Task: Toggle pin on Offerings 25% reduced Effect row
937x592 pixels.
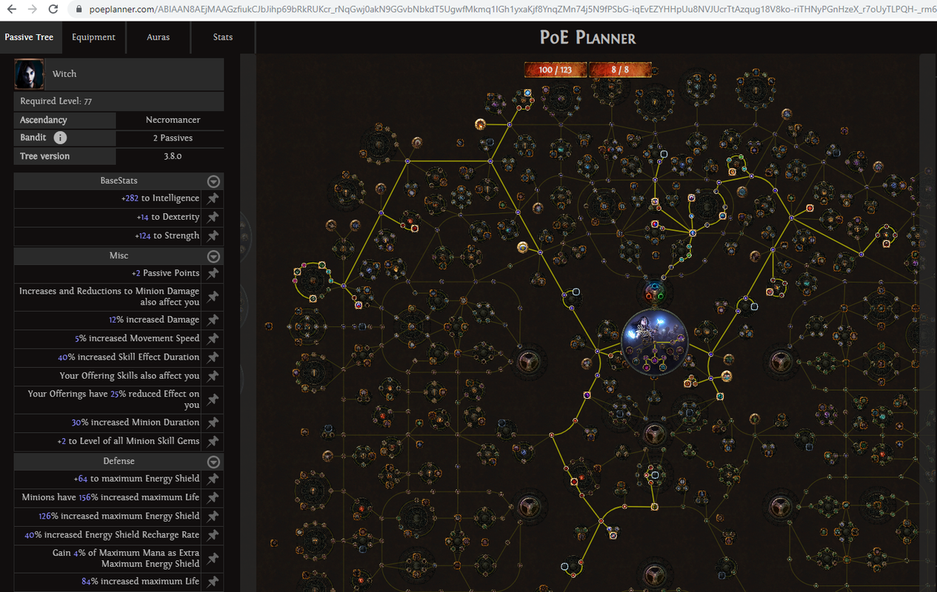Action: [x=213, y=400]
